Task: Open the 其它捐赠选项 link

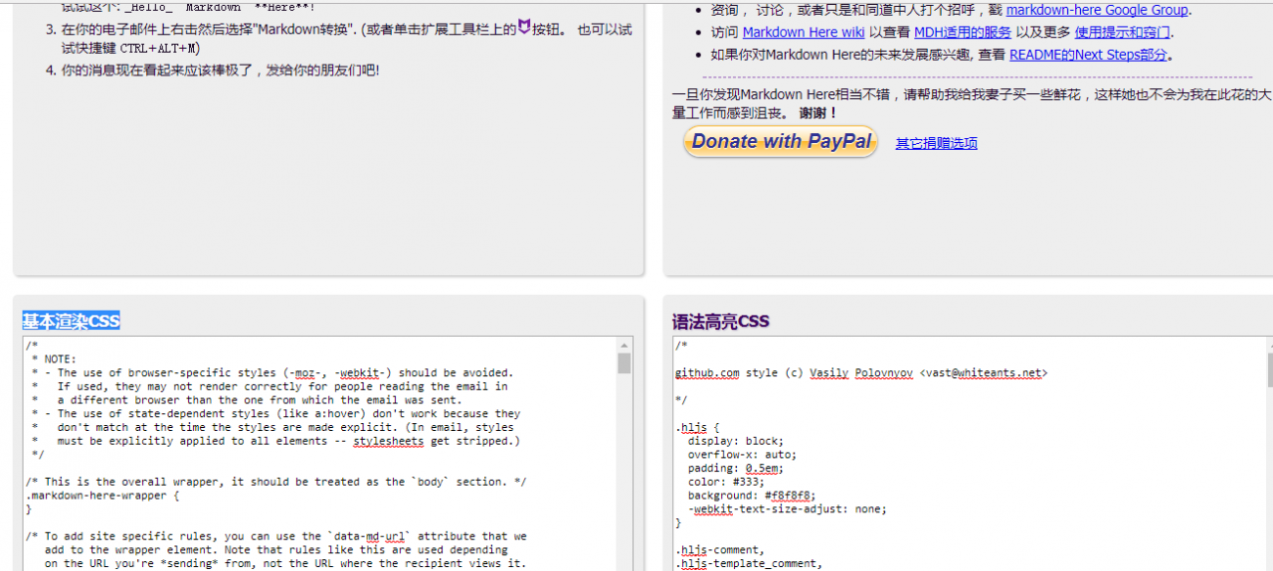Action: coord(936,143)
